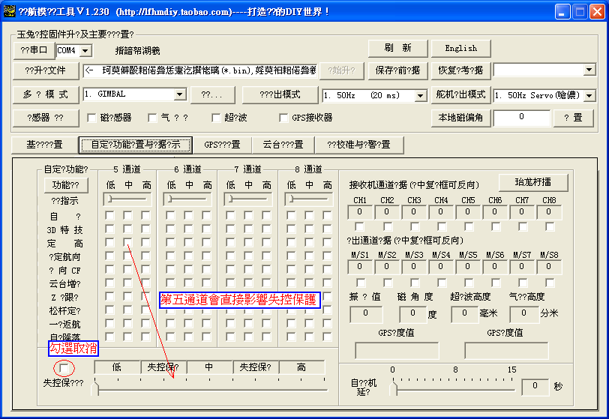Click the app icon in the title bar

[x=9, y=11]
